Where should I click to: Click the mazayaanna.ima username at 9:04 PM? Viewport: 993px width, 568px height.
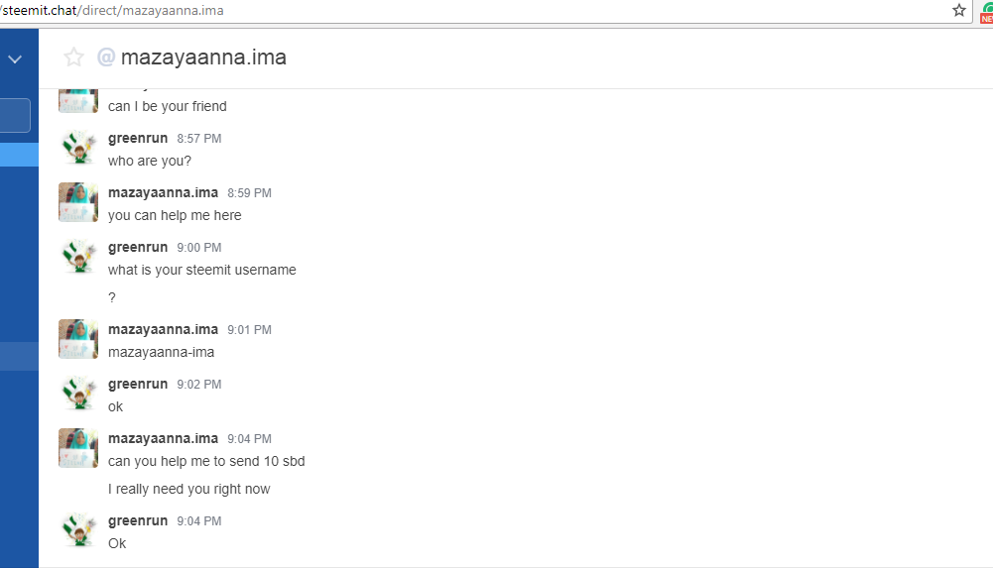[x=163, y=438]
